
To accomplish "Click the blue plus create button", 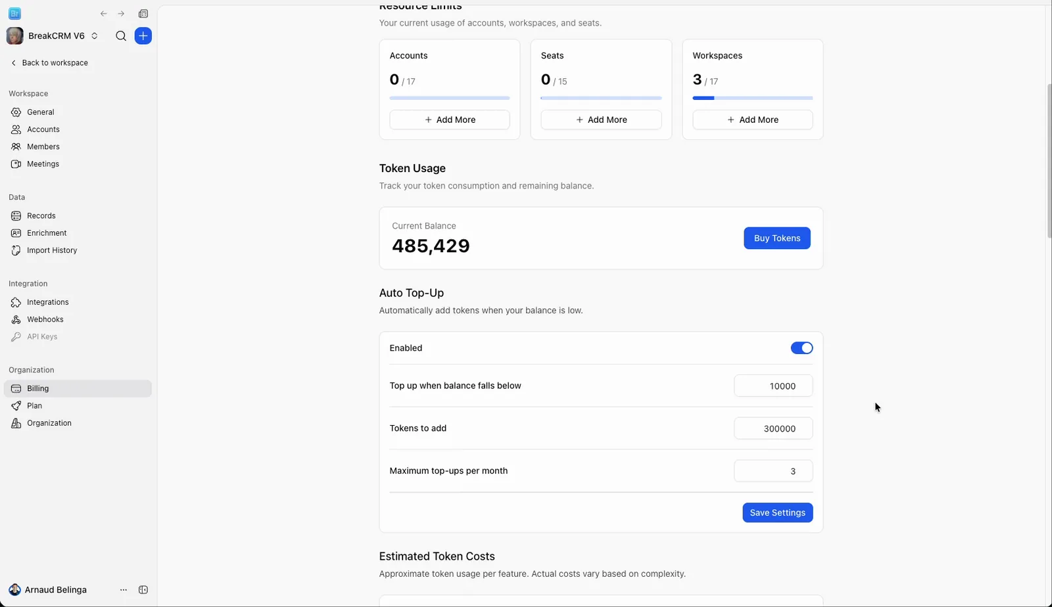I will tap(143, 36).
